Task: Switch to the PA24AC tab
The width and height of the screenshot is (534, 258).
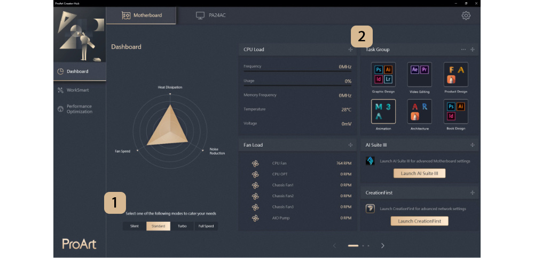Action: (x=211, y=15)
